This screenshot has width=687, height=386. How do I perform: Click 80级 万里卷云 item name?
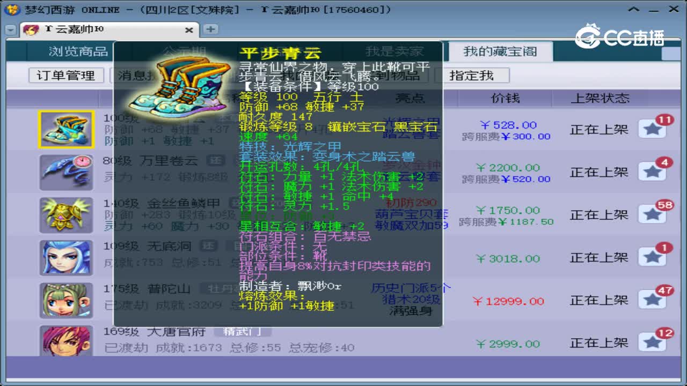[151, 161]
